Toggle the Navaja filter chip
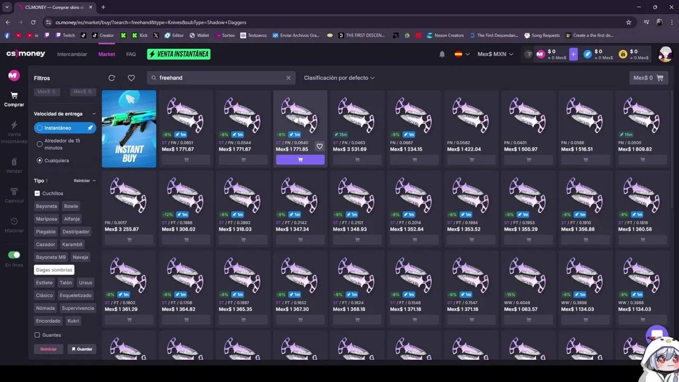Viewport: 679px width, 382px height. (80, 257)
